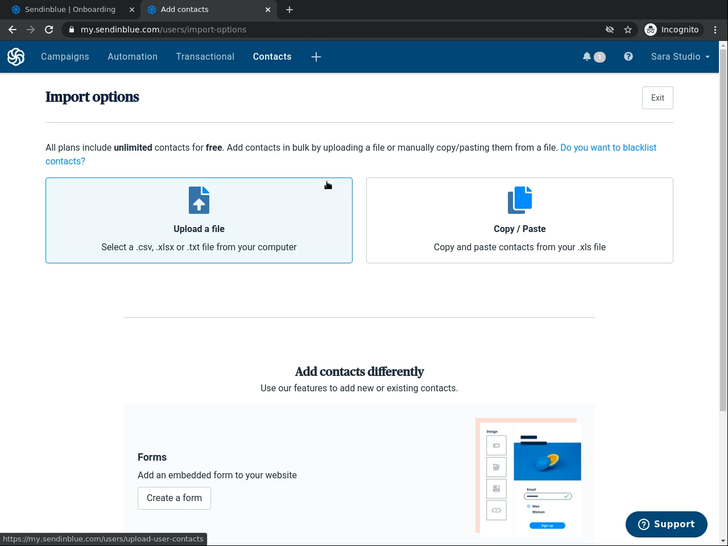728x546 pixels.
Task: Close the Sendinblue Onboarding tab
Action: pos(132,10)
